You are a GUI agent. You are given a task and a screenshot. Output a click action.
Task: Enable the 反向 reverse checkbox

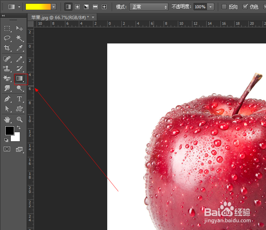224,7
